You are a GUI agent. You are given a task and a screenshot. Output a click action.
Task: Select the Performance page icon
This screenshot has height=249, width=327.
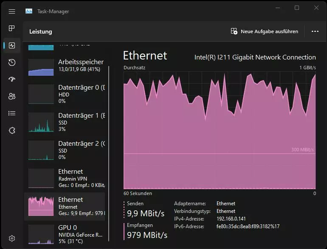[12, 45]
